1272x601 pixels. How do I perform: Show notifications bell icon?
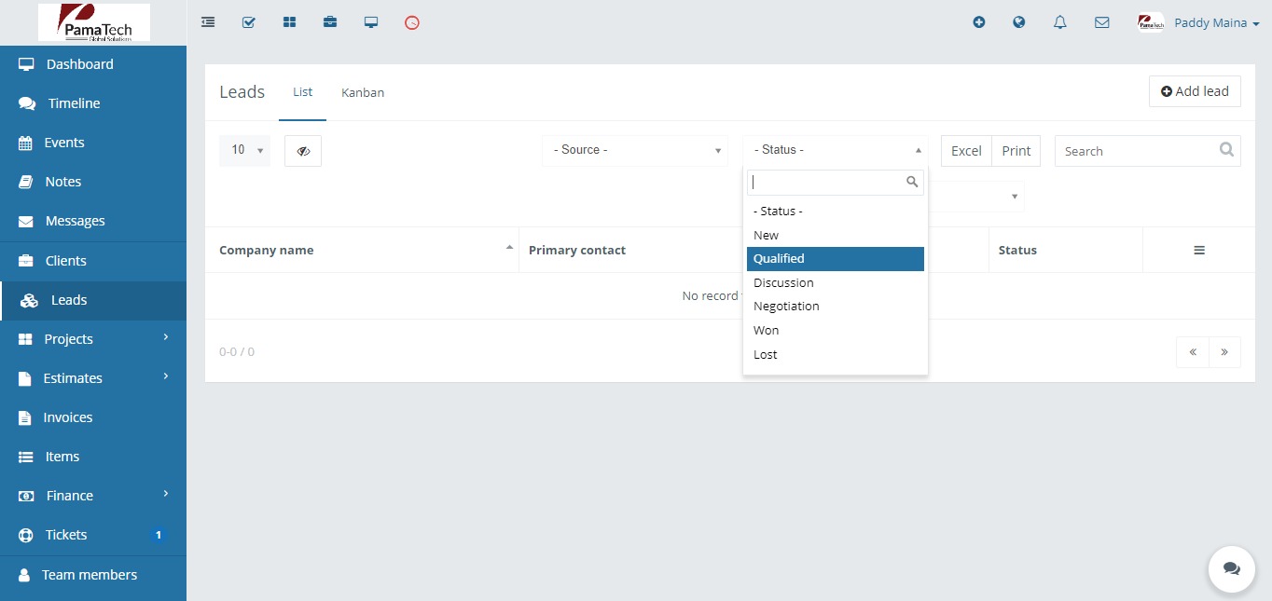click(1060, 22)
